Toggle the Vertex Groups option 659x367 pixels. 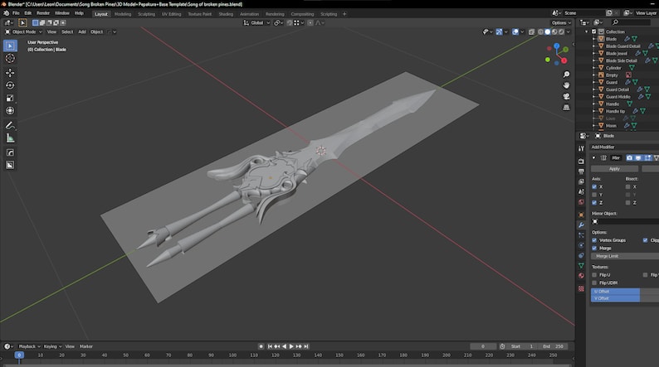[x=594, y=240]
